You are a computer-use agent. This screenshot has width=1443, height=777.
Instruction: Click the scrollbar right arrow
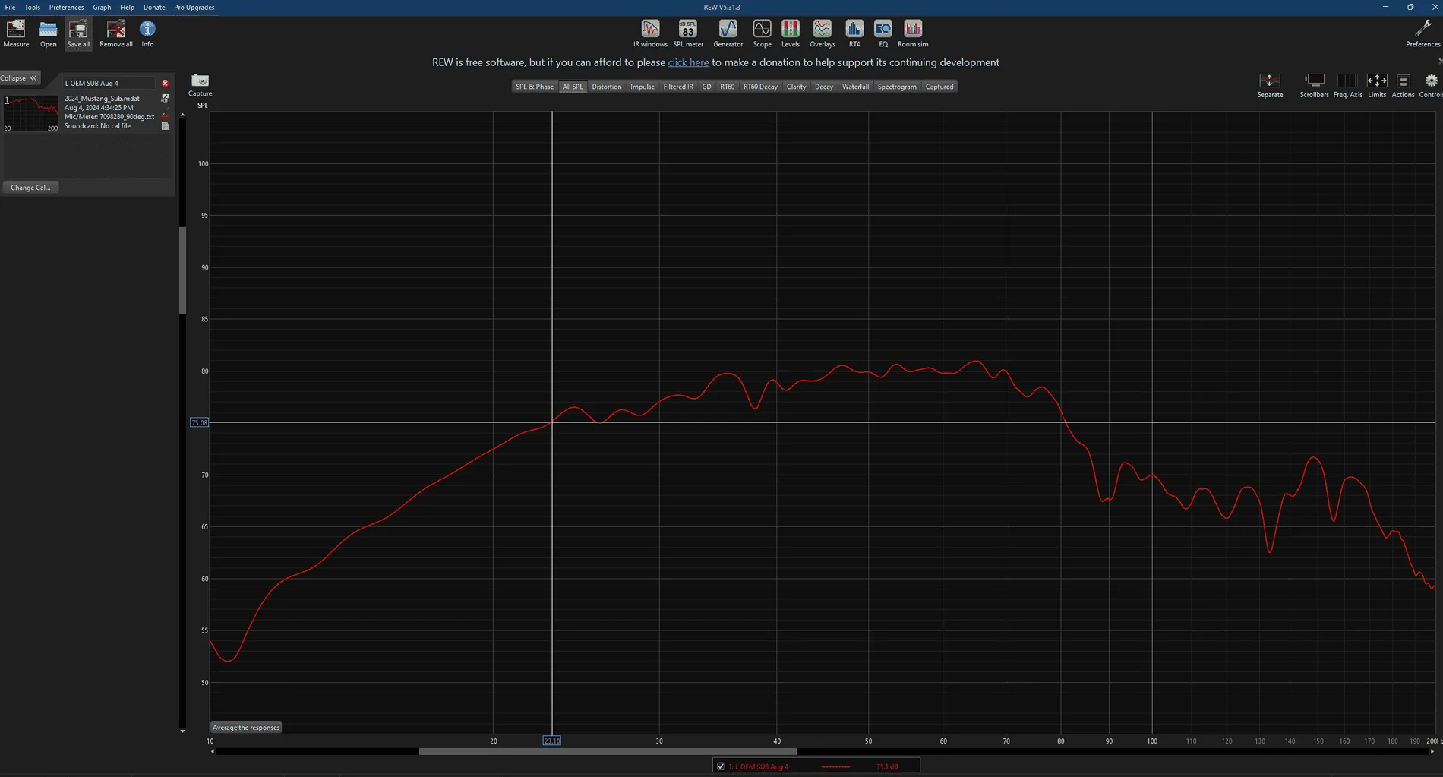1432,752
